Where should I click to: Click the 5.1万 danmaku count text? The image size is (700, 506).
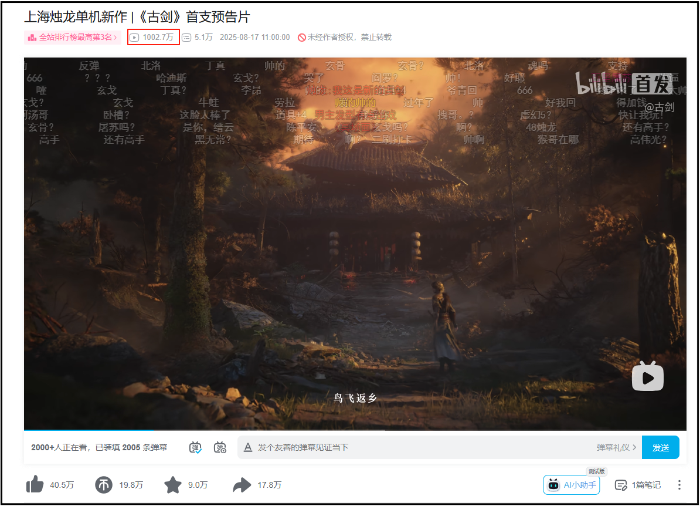[203, 37]
